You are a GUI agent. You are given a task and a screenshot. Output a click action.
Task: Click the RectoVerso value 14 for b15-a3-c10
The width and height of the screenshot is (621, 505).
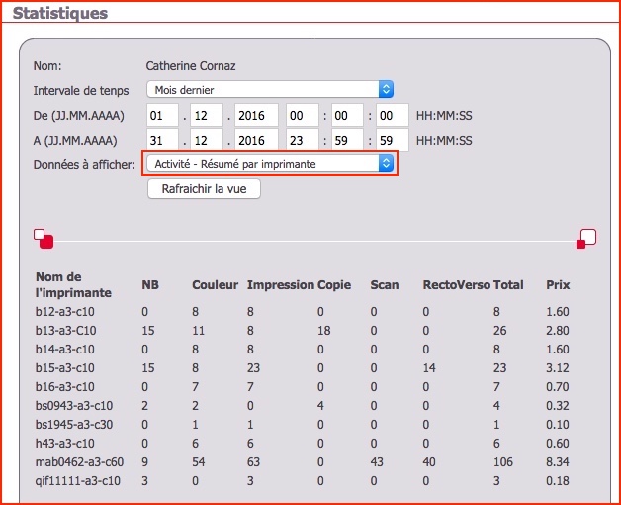(x=429, y=367)
